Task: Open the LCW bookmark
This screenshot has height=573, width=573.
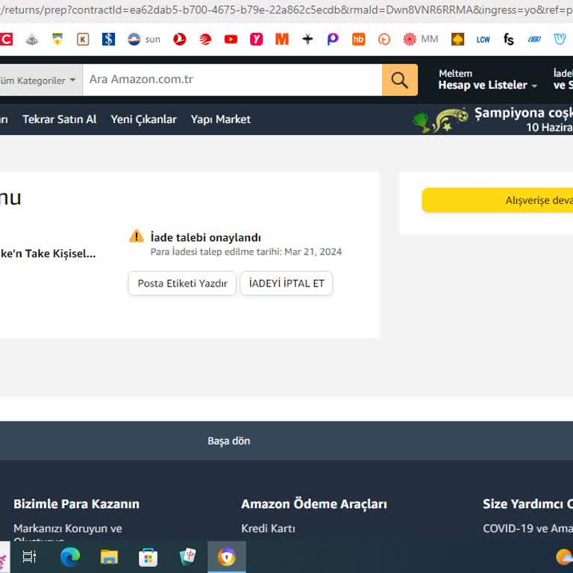Action: (483, 40)
